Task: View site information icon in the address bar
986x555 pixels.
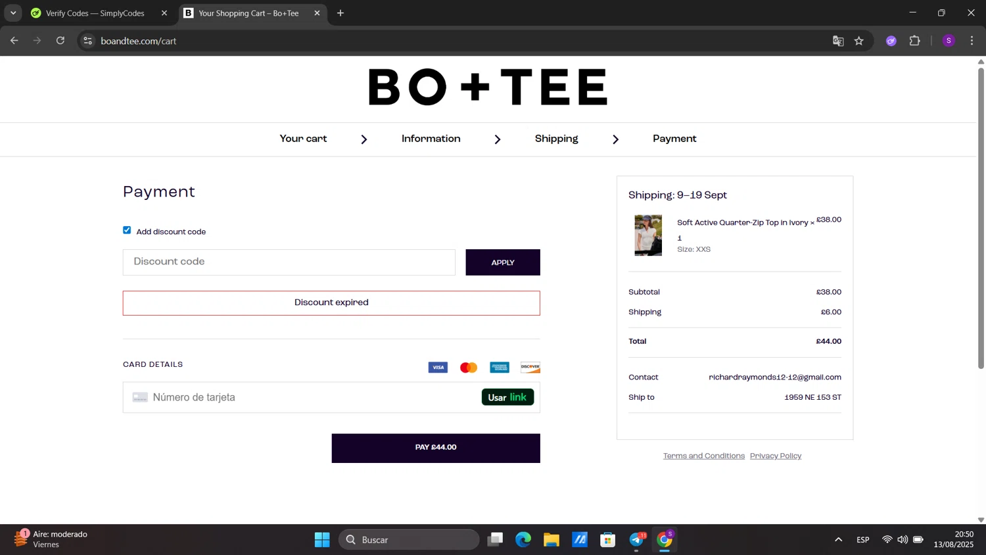Action: [x=88, y=41]
